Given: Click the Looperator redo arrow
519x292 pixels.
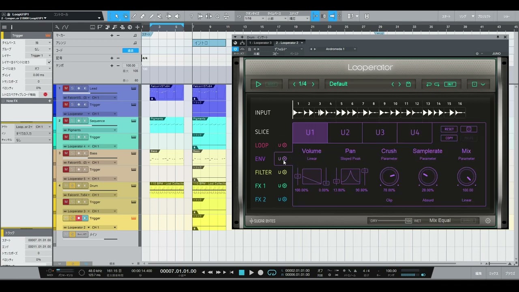Looking at the screenshot, I should 437,84.
